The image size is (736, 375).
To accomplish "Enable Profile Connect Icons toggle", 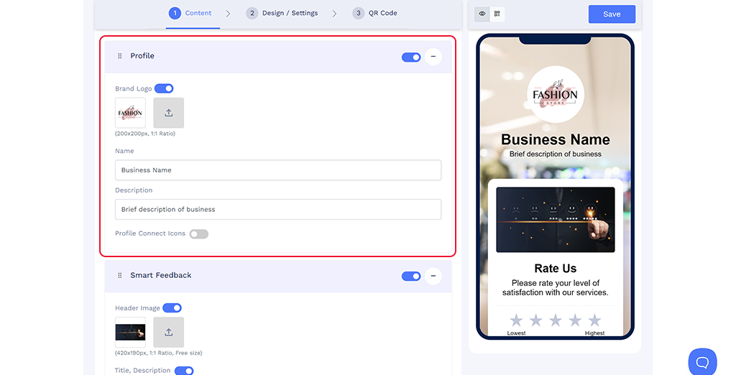I will pos(198,233).
